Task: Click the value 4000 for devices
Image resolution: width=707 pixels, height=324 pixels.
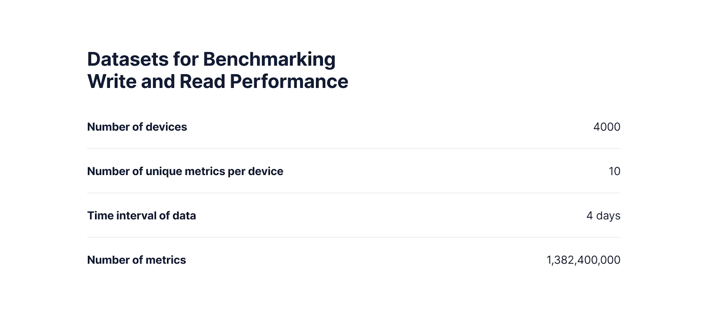Action: [607, 127]
